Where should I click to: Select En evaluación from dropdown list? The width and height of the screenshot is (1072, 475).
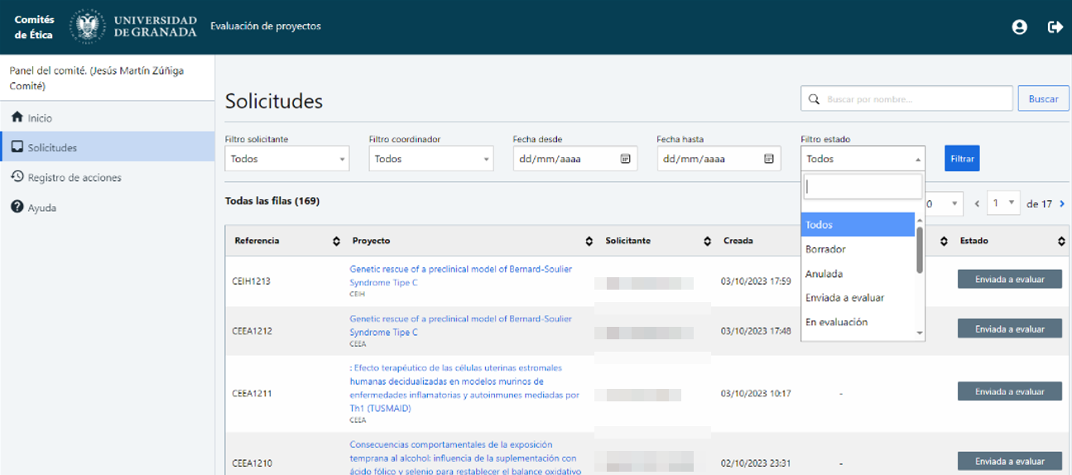(836, 322)
